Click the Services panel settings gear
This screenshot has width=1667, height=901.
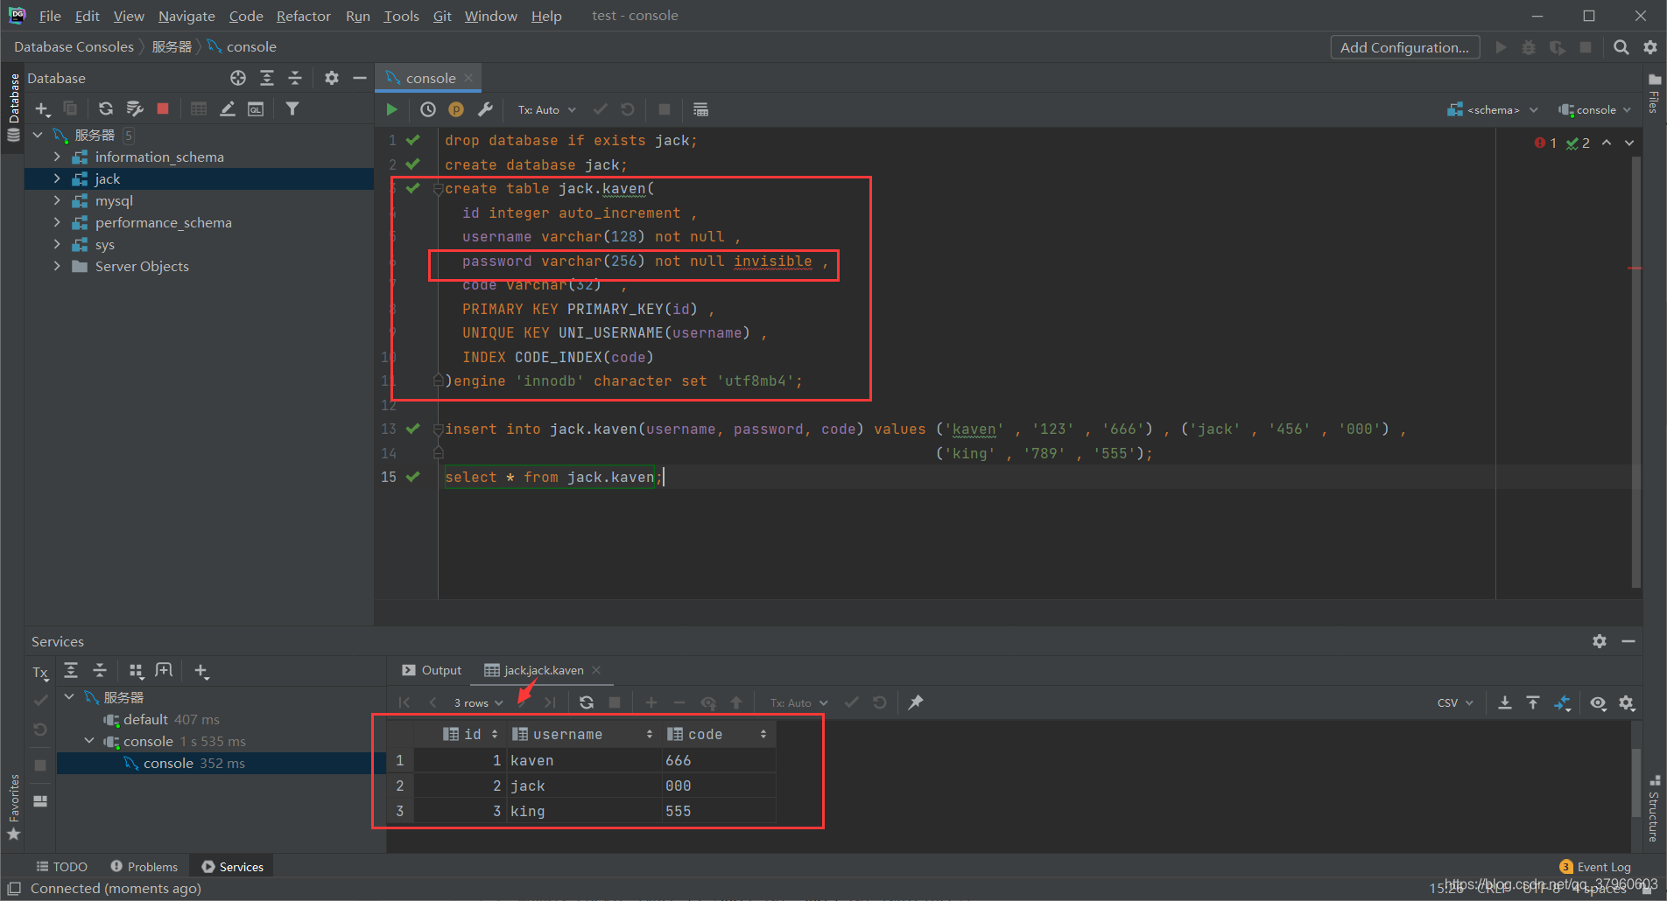coord(1600,641)
